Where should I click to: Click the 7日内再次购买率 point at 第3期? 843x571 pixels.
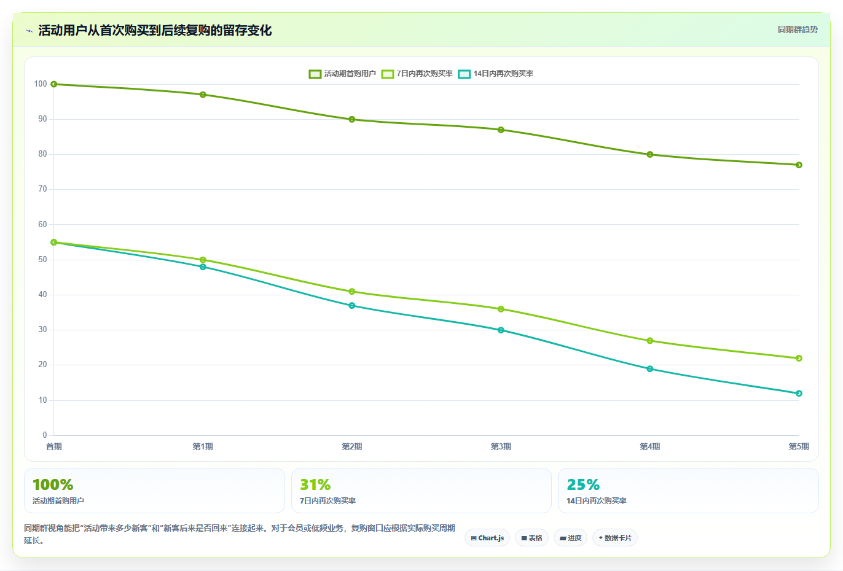(x=501, y=309)
